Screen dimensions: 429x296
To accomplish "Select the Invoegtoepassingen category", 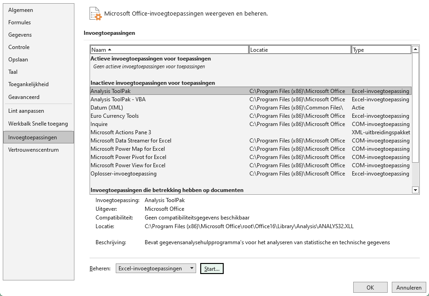I will 38,137.
